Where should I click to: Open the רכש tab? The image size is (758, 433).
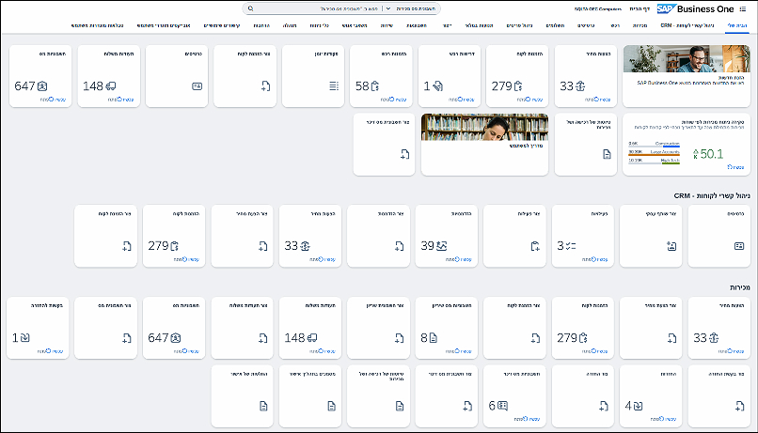[x=615, y=24]
